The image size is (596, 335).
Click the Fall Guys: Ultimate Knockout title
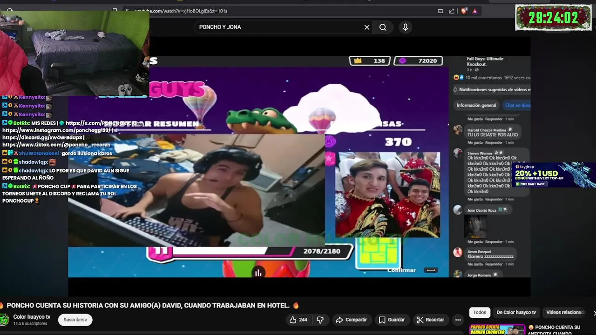[485, 61]
